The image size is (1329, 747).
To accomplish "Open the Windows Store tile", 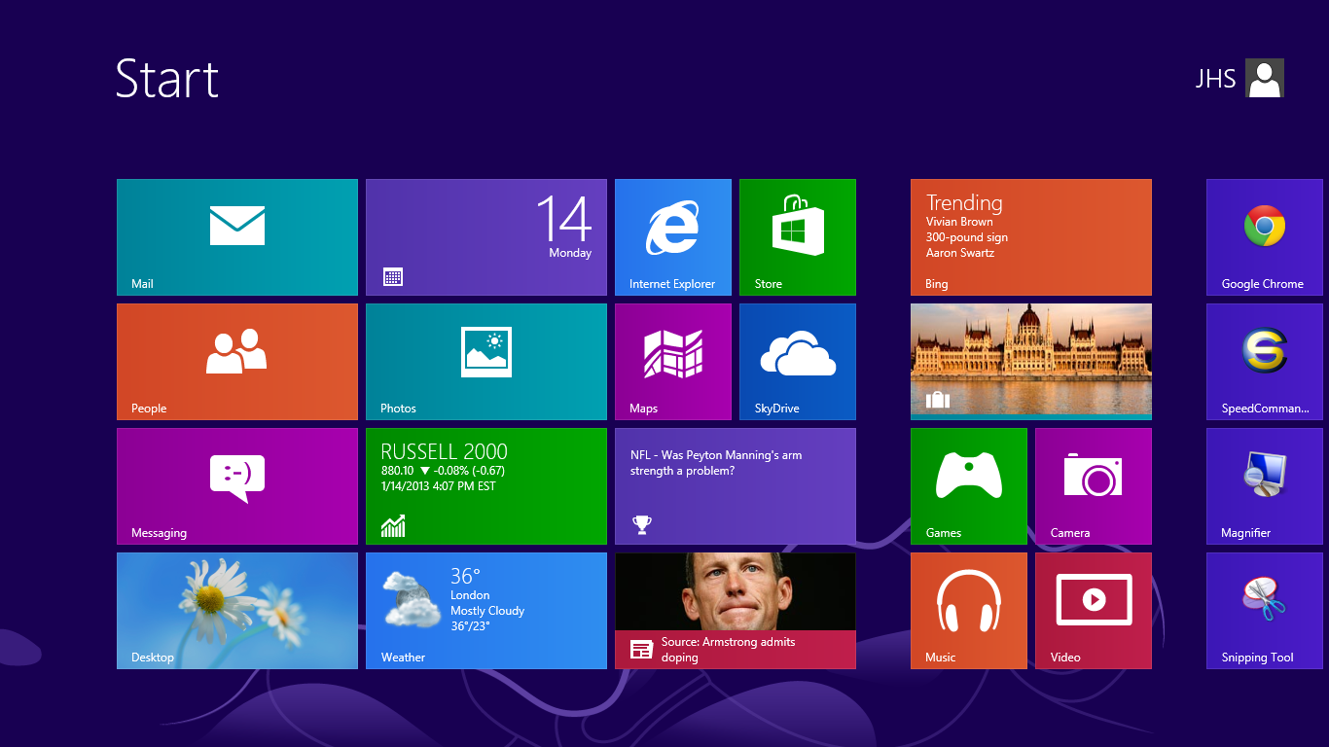I will 797,236.
